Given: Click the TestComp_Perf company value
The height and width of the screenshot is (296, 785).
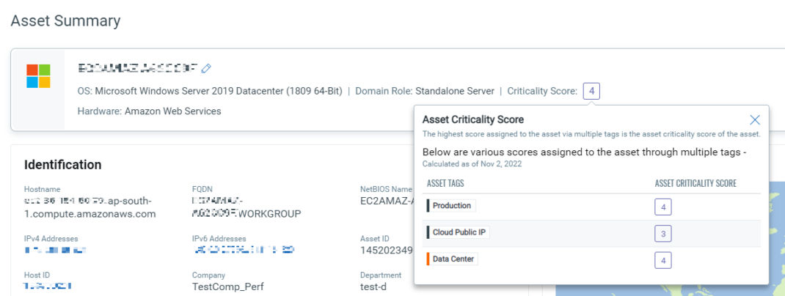Looking at the screenshot, I should 227,287.
